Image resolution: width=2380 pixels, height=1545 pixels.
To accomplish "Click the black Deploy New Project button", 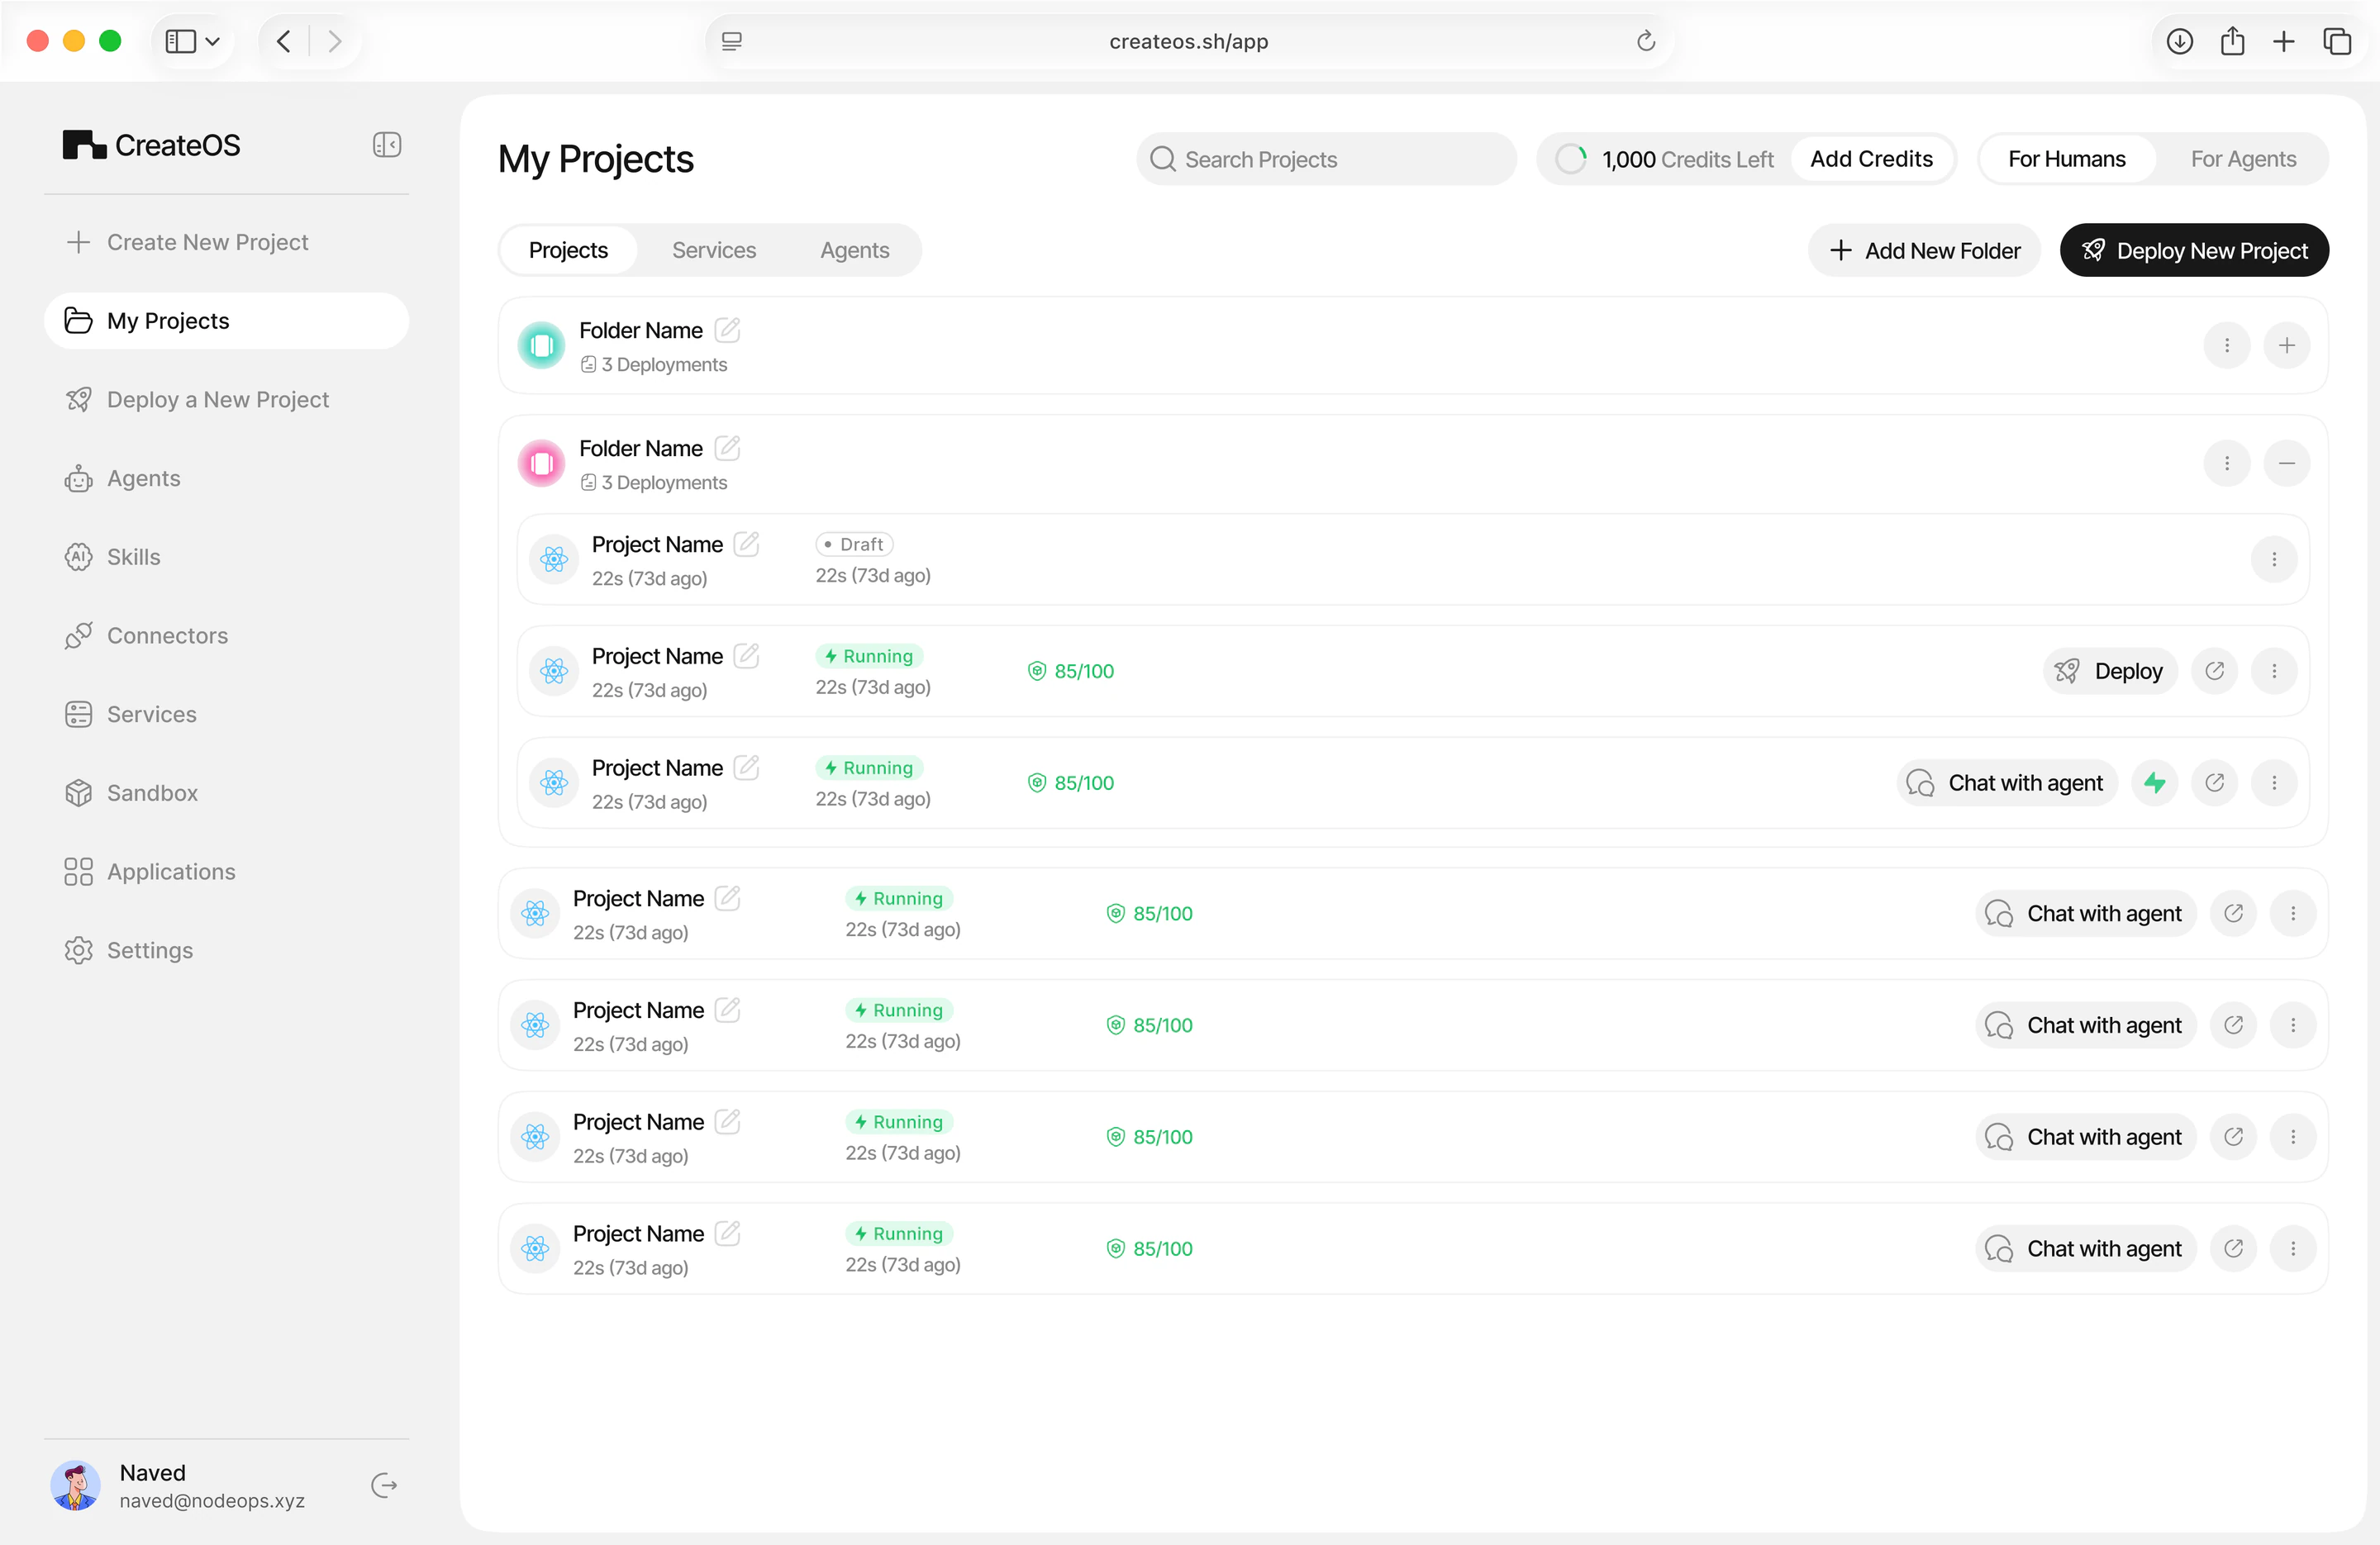I will (x=2194, y=250).
